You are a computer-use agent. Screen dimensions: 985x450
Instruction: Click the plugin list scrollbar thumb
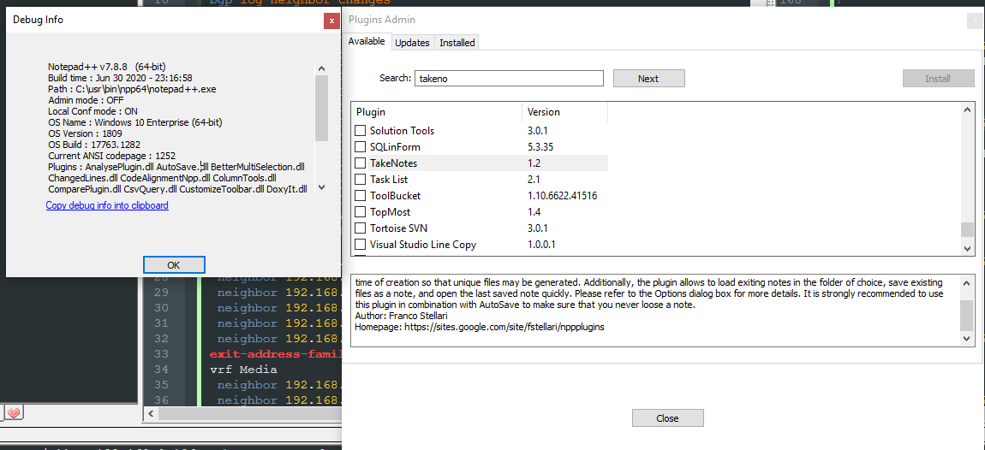pyautogui.click(x=967, y=229)
